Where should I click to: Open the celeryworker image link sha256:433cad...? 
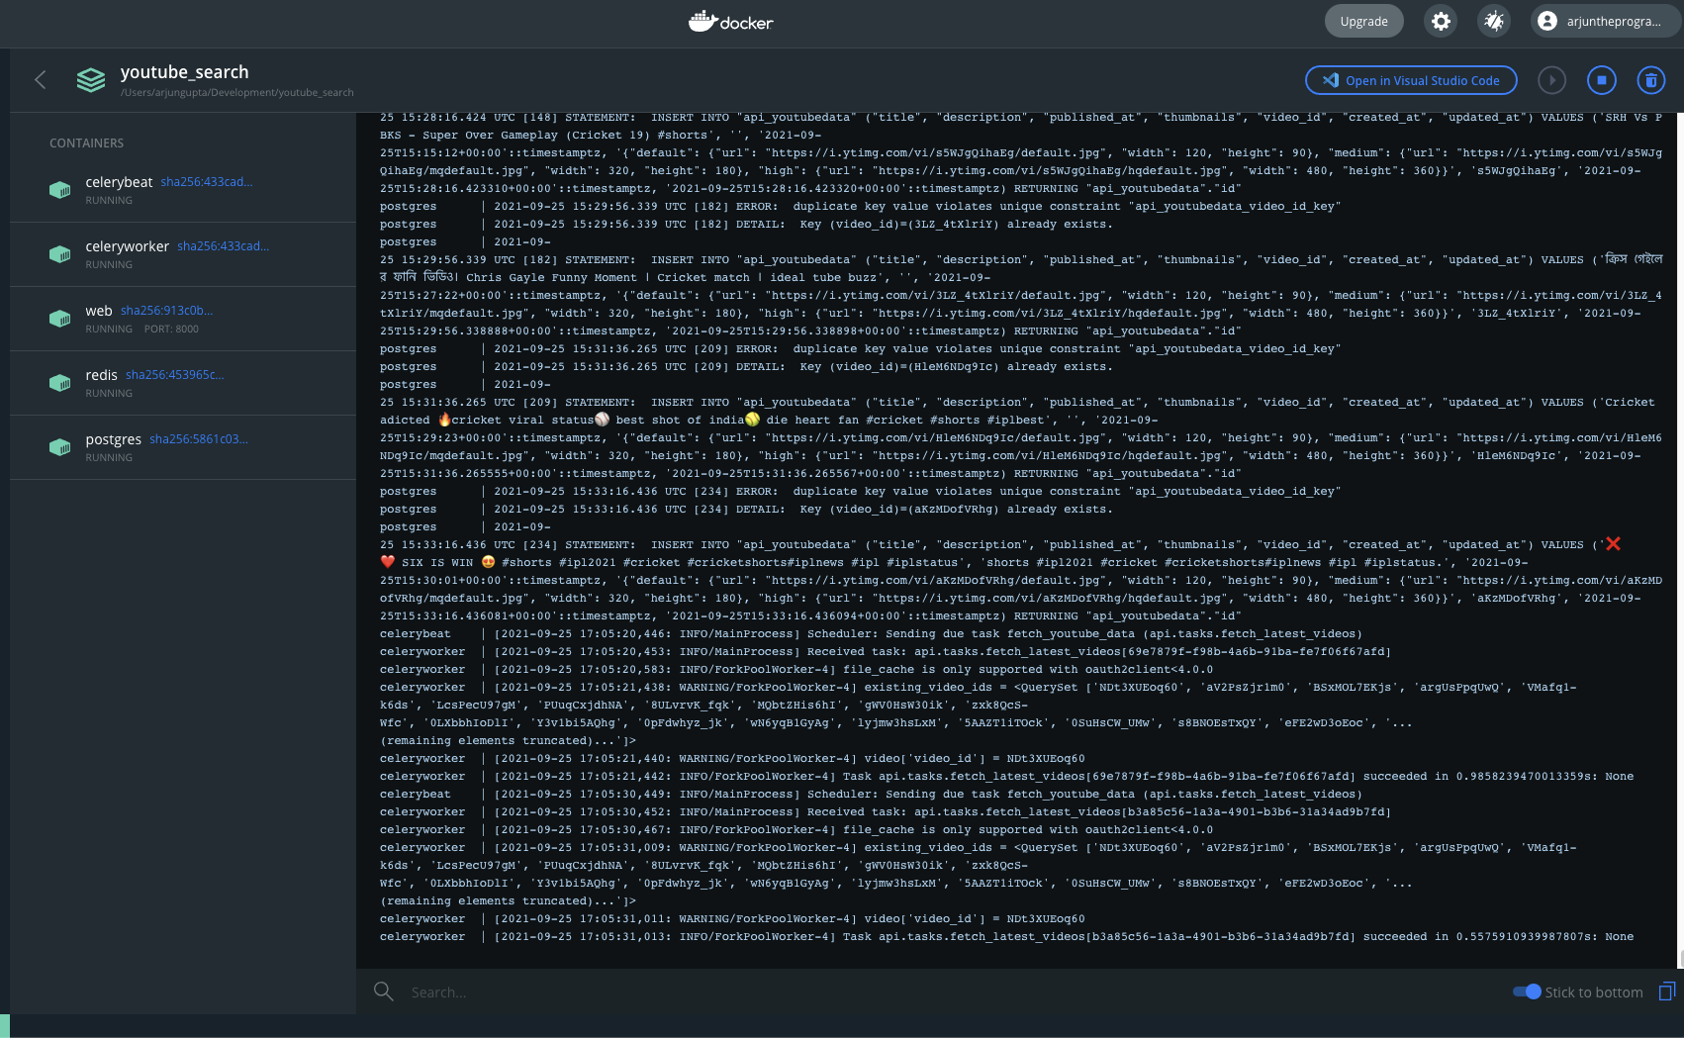(224, 246)
